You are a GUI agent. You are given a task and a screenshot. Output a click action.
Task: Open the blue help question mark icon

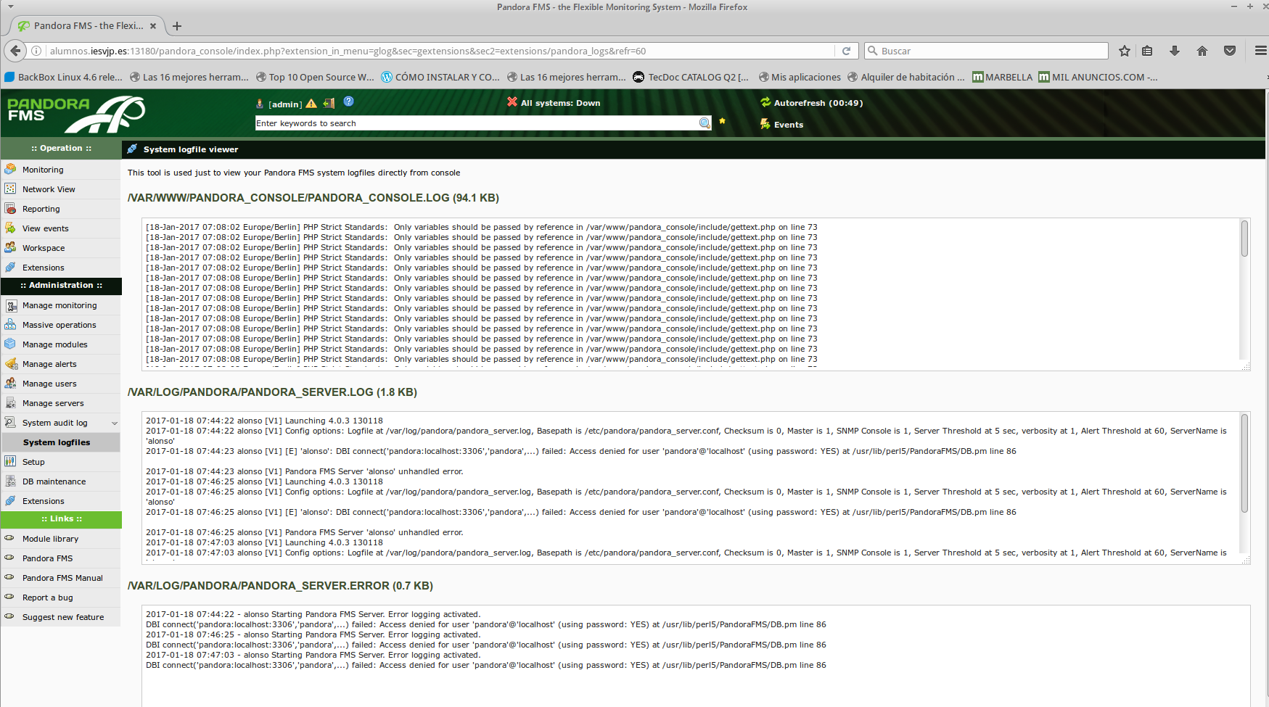348,102
